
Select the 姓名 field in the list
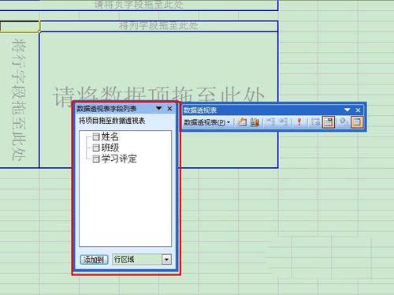[106, 136]
